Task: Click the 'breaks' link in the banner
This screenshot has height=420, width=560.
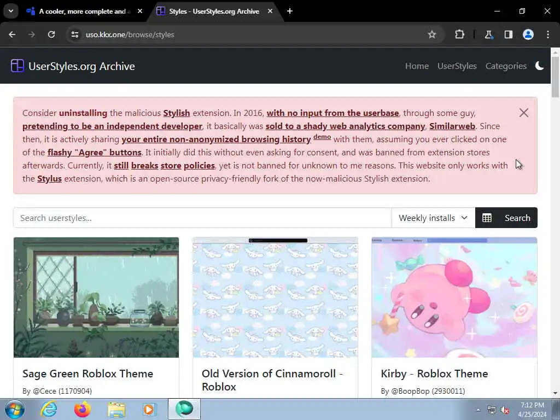Action: click(144, 166)
